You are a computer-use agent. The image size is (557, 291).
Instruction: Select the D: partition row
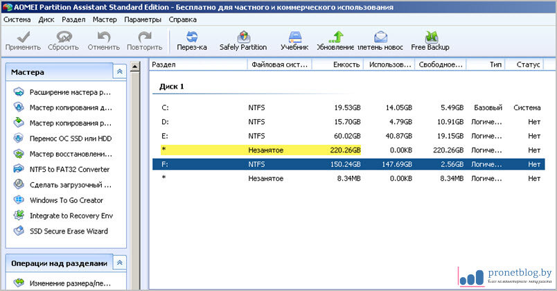coord(348,121)
